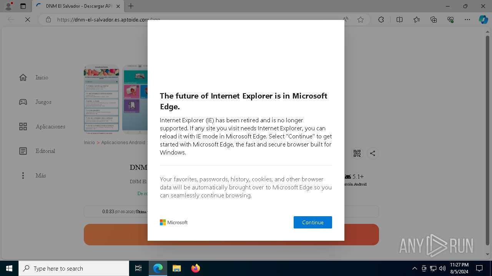Add page to favorites star
The height and width of the screenshot is (276, 492).
point(361,20)
